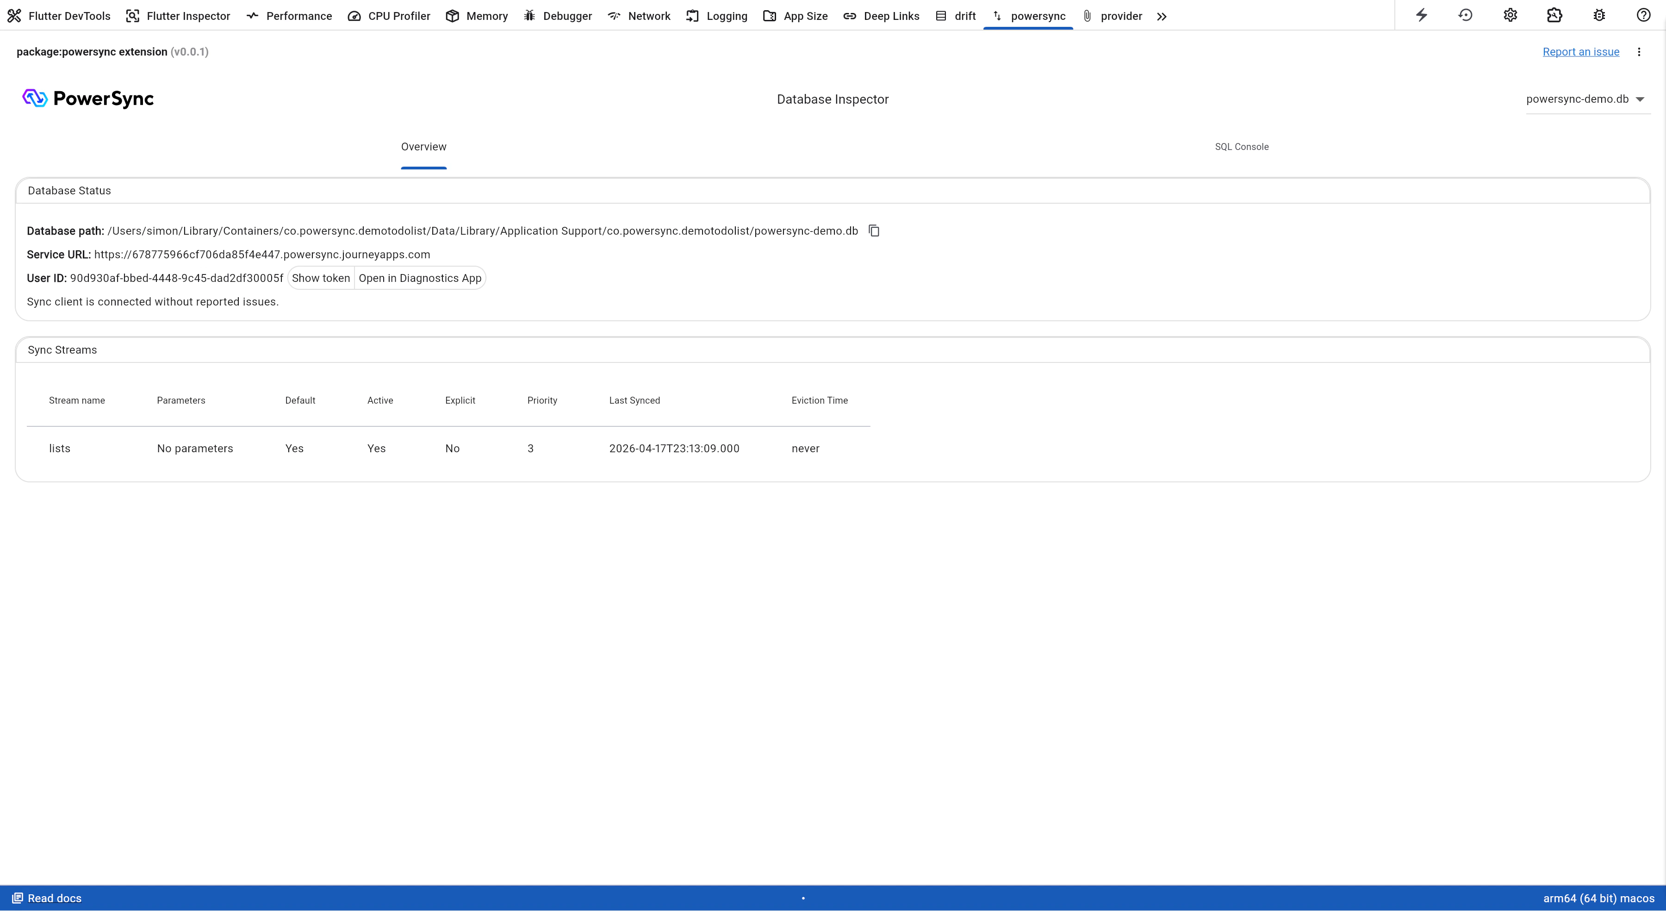Click the No parameters cell
This screenshot has height=911, width=1666.
pos(195,449)
